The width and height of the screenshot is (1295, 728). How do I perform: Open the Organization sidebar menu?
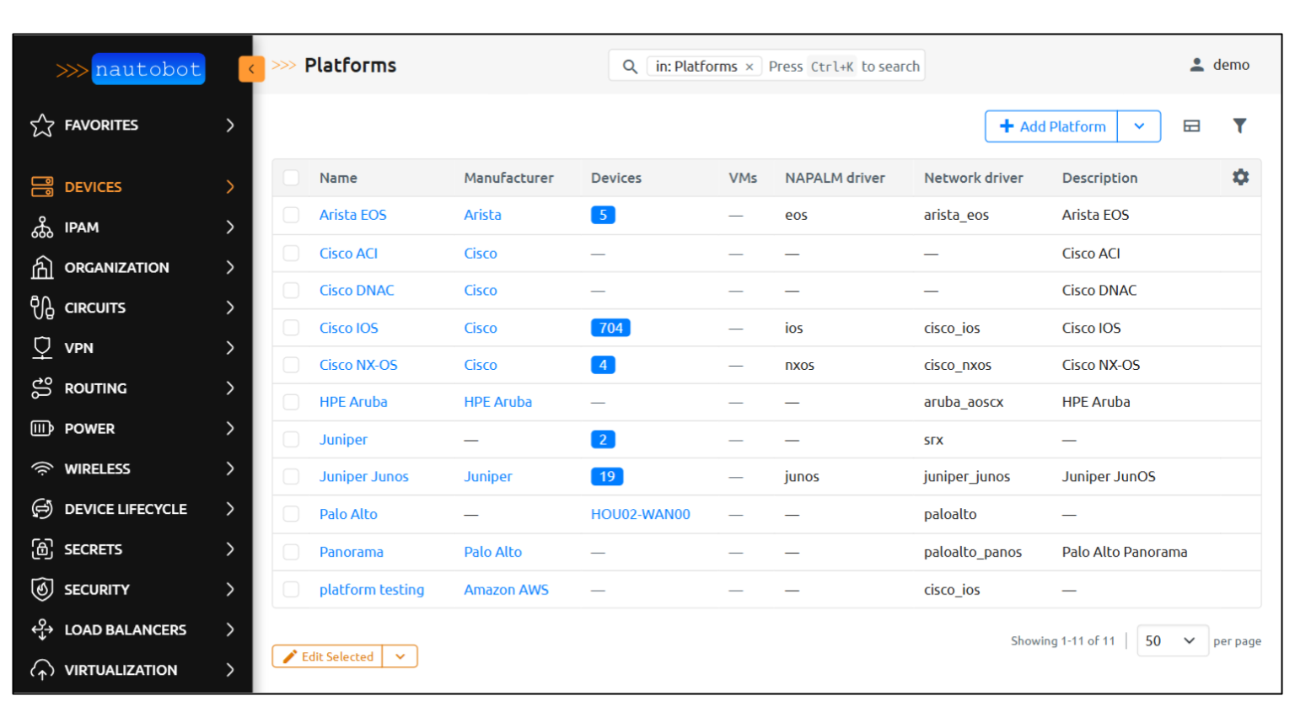tap(116, 267)
